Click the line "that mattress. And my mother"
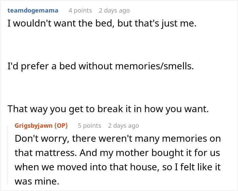This screenshot has height=191, width=238. pyautogui.click(x=117, y=153)
